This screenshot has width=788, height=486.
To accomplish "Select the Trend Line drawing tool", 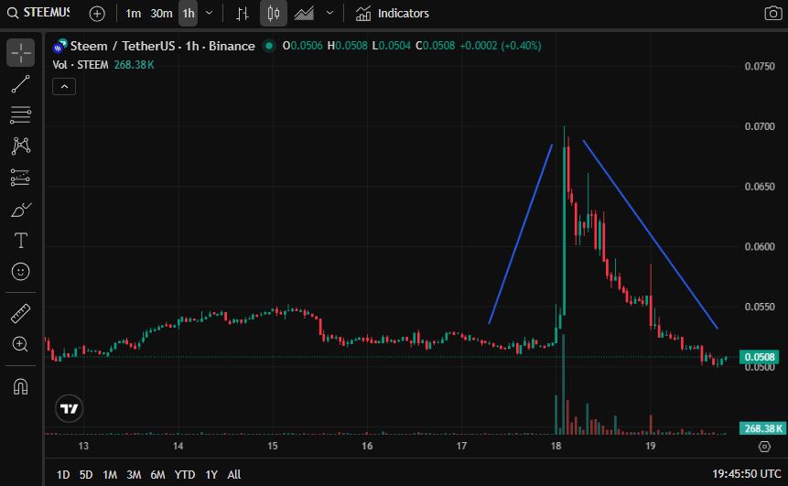I will pyautogui.click(x=21, y=84).
